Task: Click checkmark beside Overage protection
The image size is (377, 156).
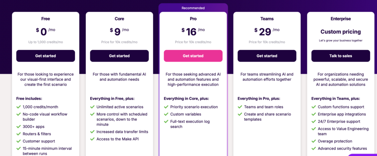Action: click(314, 141)
